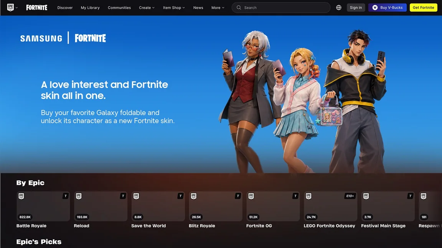Image resolution: width=442 pixels, height=248 pixels.
Task: Open the Blitz Royale thumbnail
Action: click(x=216, y=206)
